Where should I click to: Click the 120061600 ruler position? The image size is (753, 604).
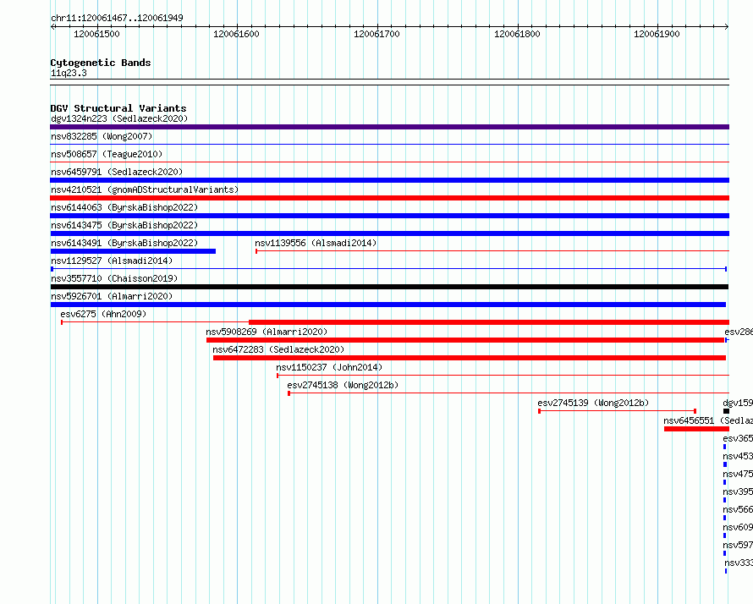coord(236,34)
